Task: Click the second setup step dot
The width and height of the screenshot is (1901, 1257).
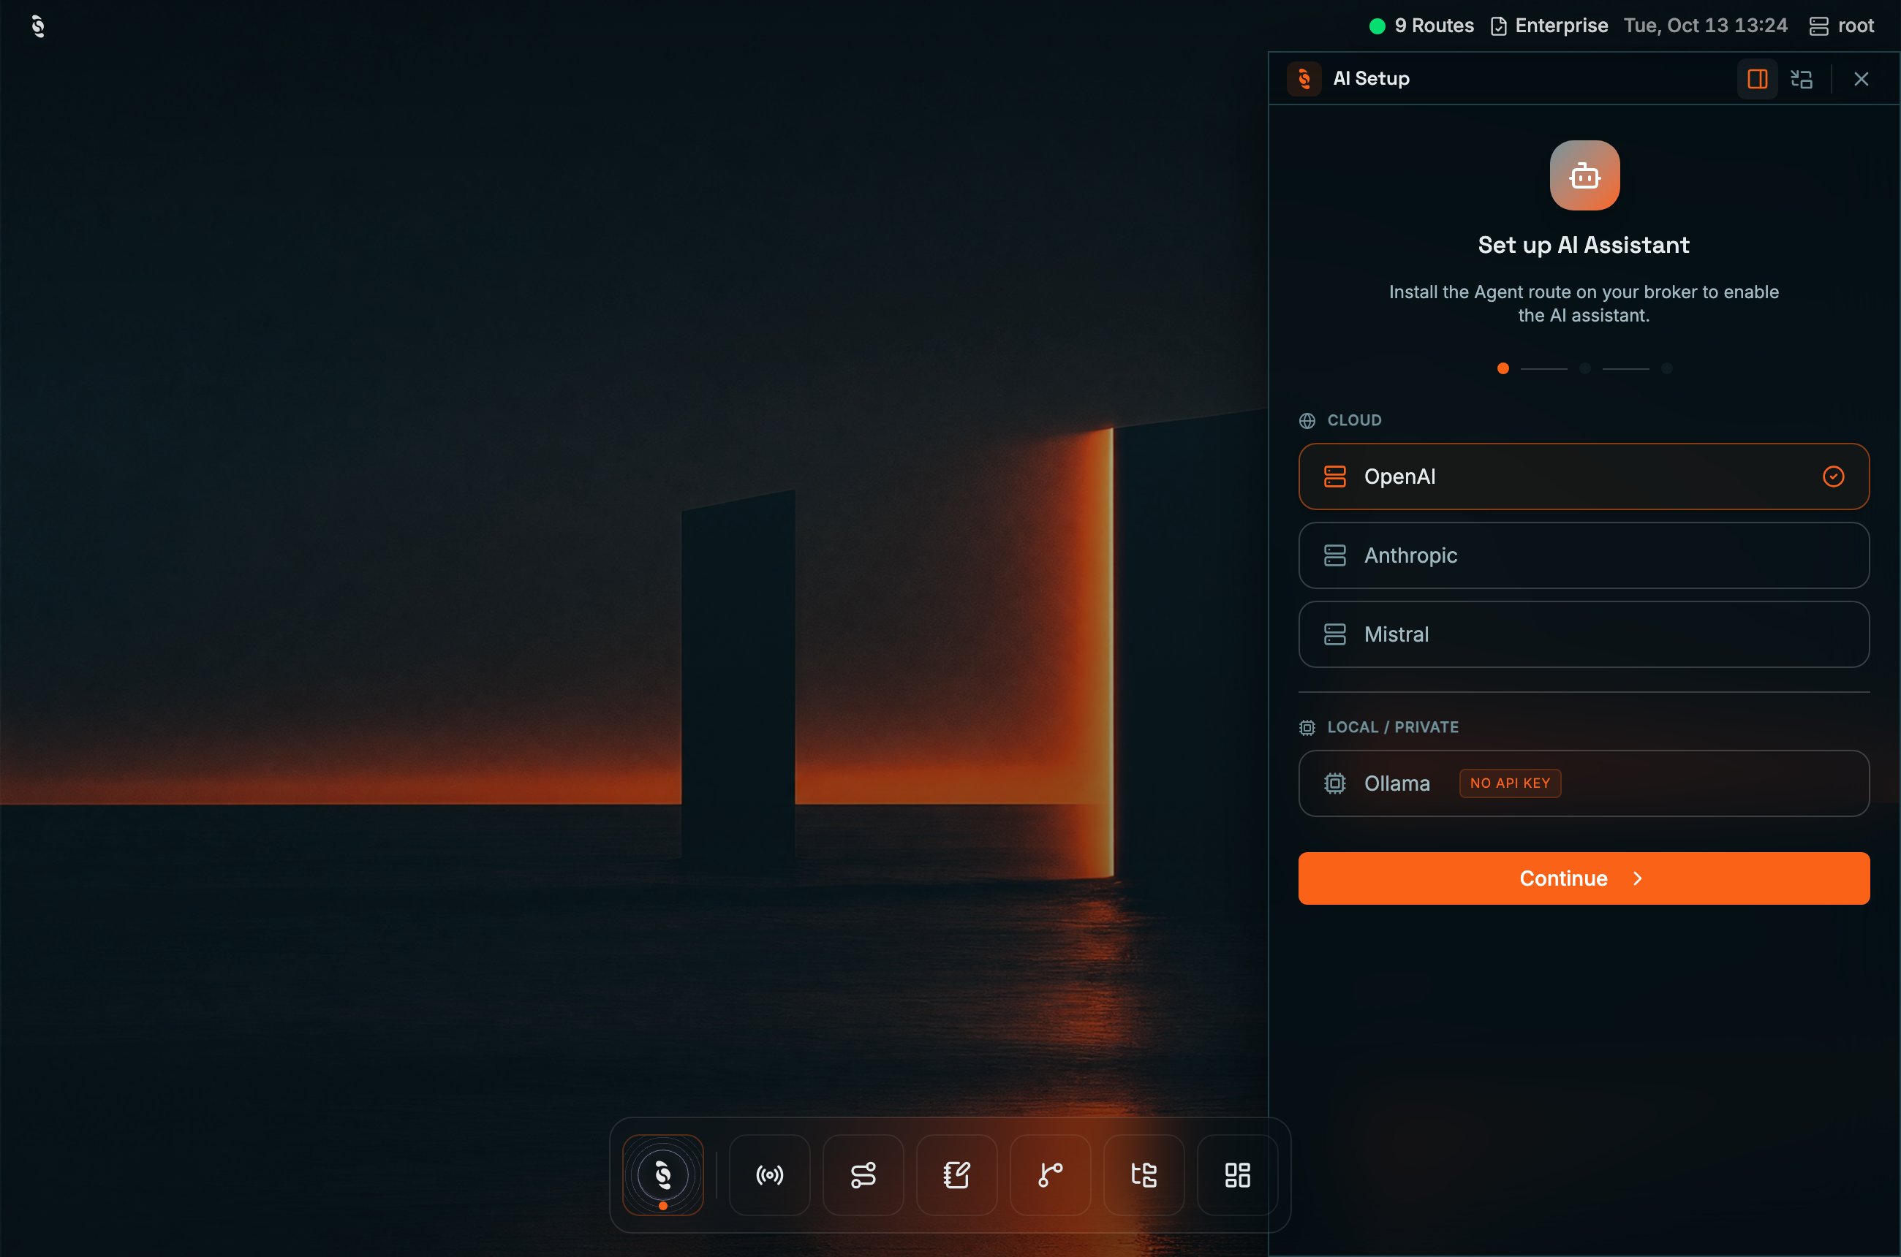Action: coord(1585,369)
